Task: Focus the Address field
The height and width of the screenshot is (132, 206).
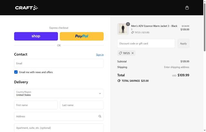Action: (x=59, y=116)
